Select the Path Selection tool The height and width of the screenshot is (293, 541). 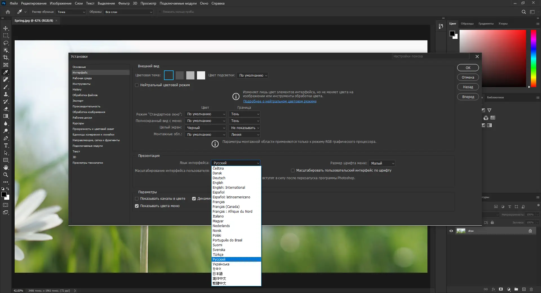(x=6, y=153)
